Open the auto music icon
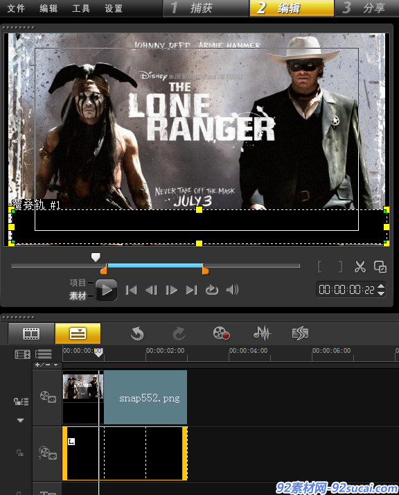Image resolution: width=399 pixels, height=495 pixels. tap(300, 333)
